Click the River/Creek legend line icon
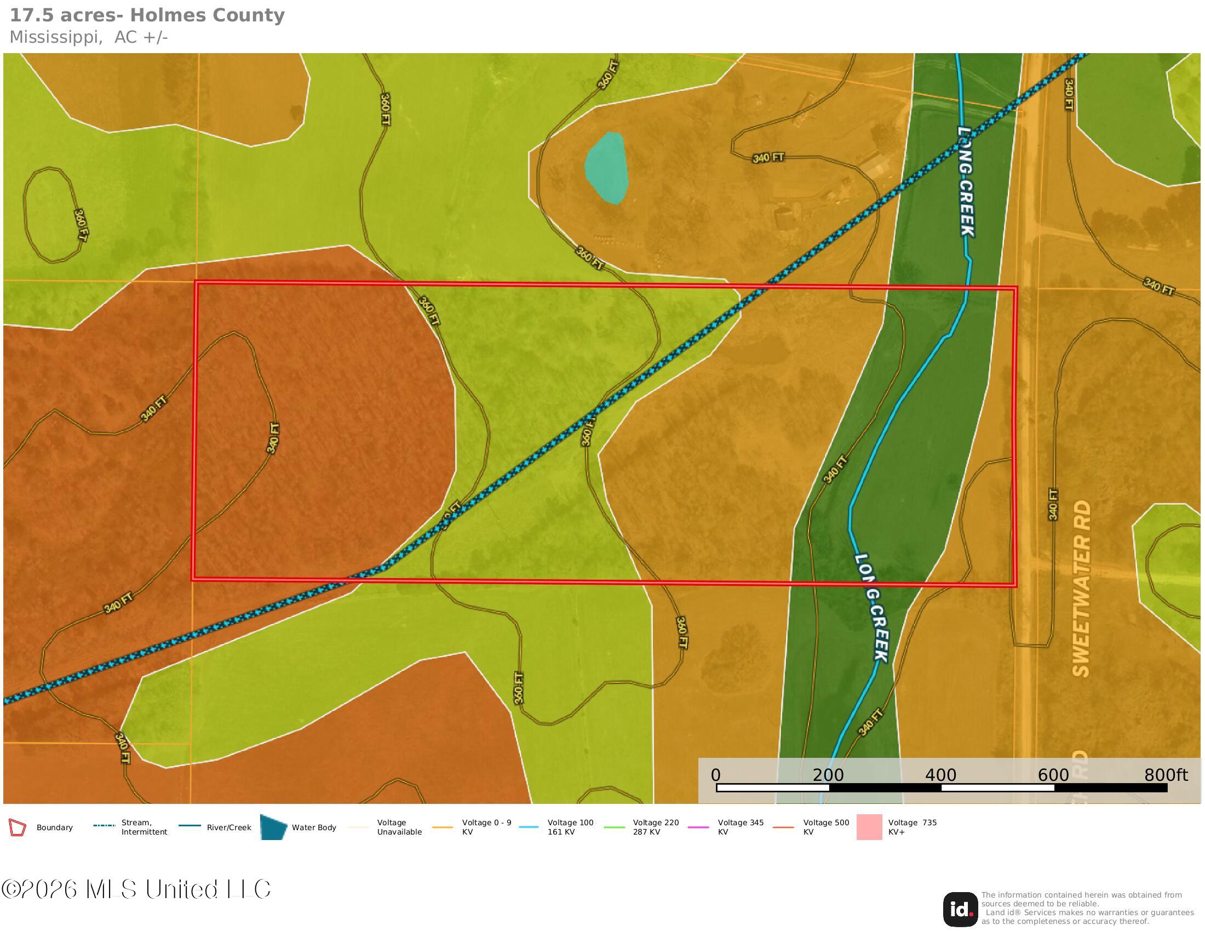This screenshot has height=931, width=1205. (190, 826)
